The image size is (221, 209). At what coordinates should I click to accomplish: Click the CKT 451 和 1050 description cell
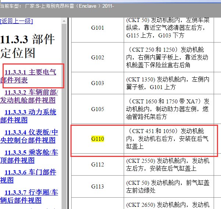169,139
